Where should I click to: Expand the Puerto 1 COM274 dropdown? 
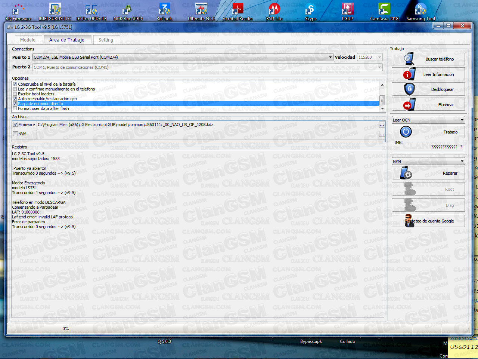[330, 57]
